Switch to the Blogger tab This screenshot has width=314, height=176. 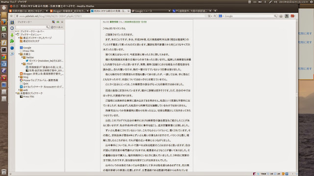[x=69, y=11]
